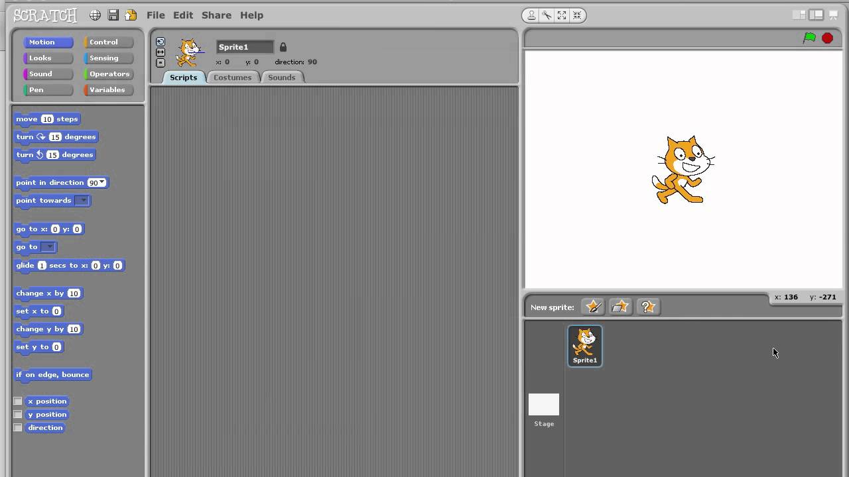Set rotation style to don't rotate
The width and height of the screenshot is (849, 477).
coord(161,63)
